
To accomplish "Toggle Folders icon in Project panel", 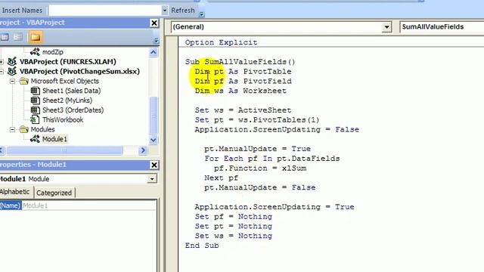I will click(36, 37).
